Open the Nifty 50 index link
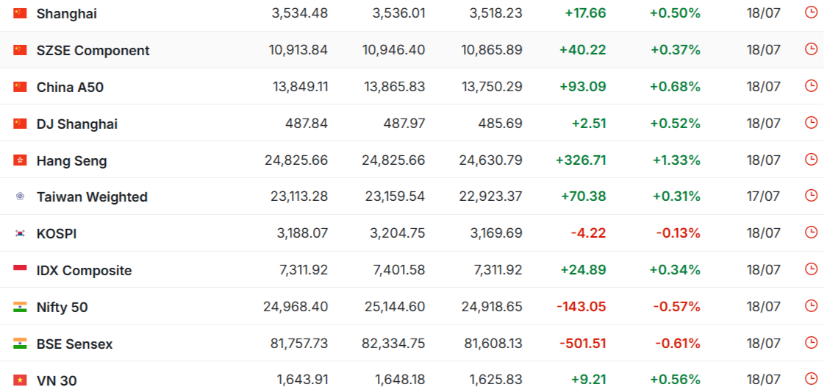Image resolution: width=827 pixels, height=390 pixels. click(x=62, y=307)
